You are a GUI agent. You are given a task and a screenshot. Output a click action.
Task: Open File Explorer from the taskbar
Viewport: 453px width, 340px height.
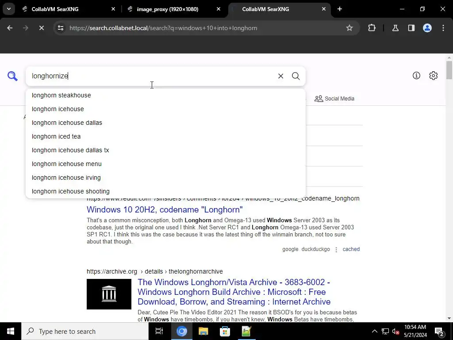203,331
